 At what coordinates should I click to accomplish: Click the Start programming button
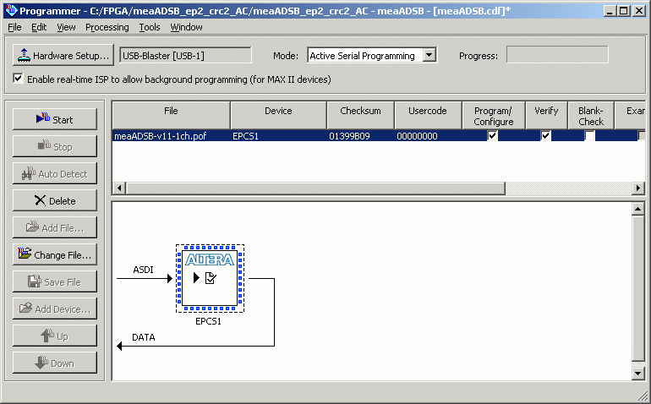coord(55,119)
